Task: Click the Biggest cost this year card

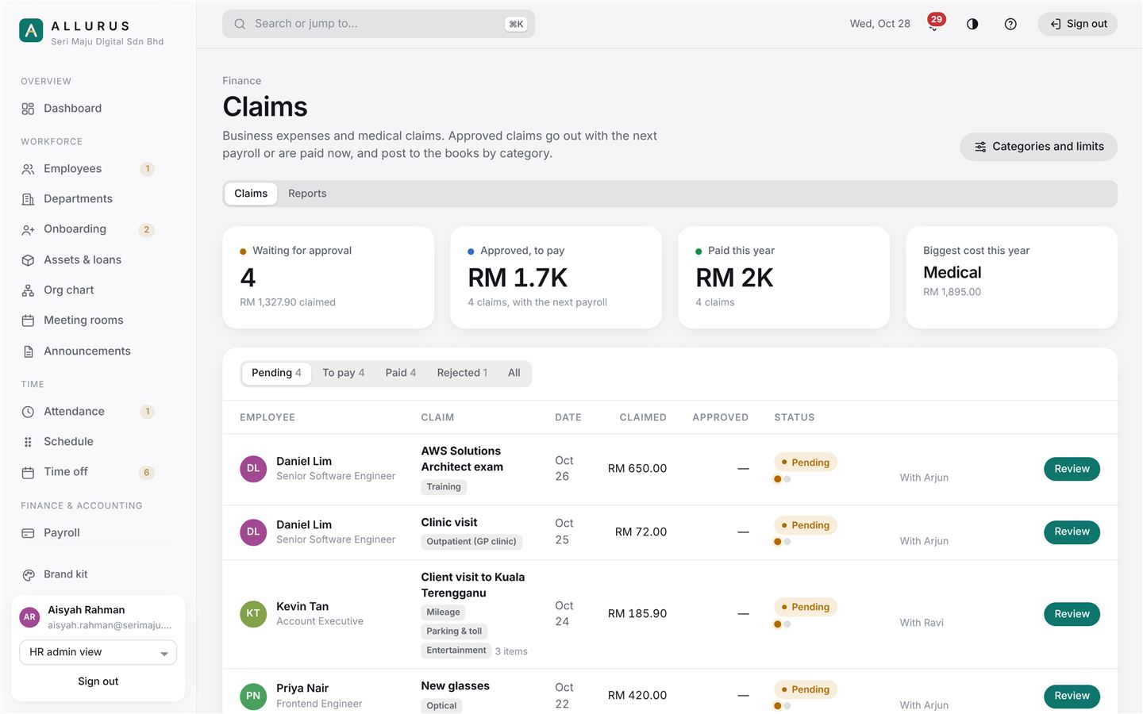Action: [x=1011, y=278]
